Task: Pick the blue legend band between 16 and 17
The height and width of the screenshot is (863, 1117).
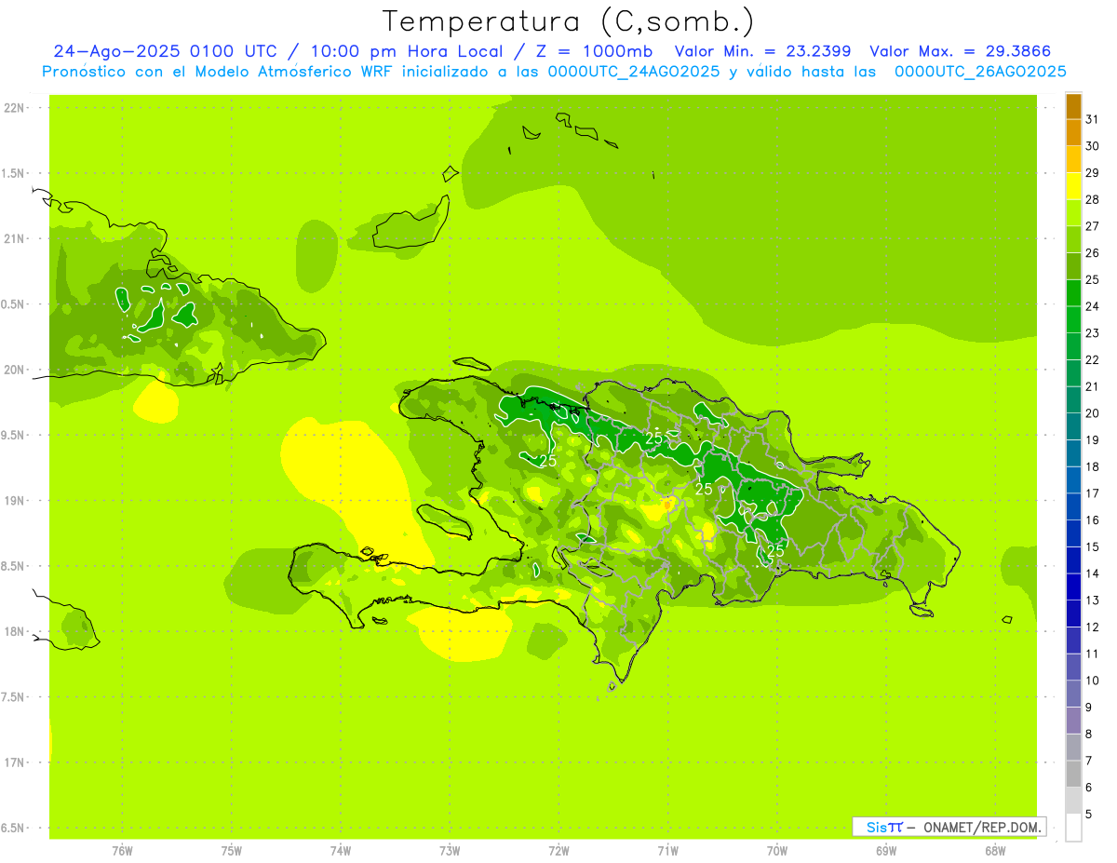Action: pos(1073,506)
